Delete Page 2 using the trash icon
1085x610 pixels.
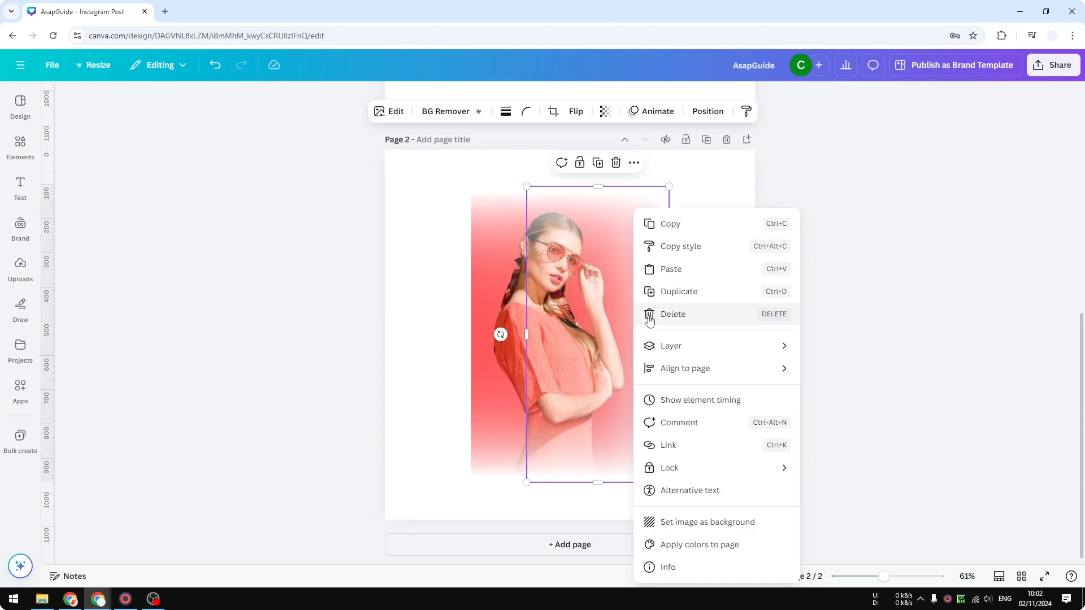click(x=726, y=139)
